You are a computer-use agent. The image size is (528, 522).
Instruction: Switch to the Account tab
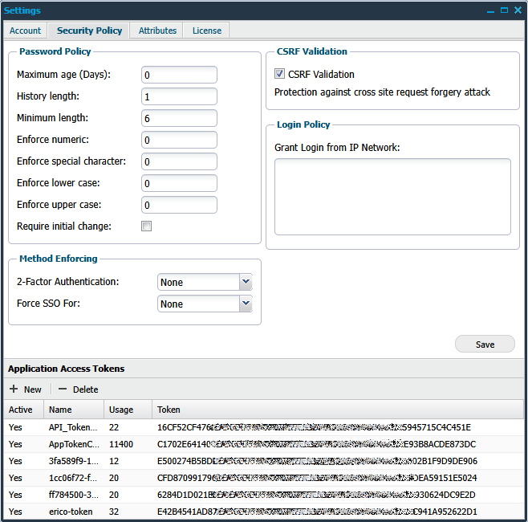pos(25,31)
